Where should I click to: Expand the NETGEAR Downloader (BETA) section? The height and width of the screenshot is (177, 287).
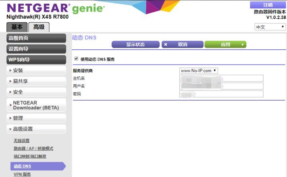(37, 105)
